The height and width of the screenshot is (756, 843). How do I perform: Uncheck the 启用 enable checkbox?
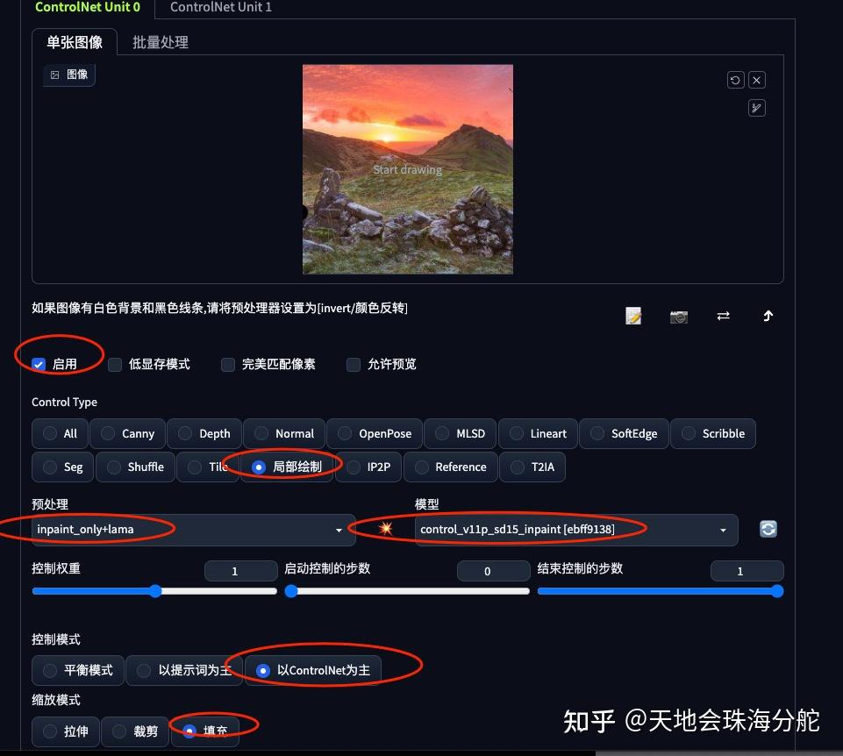pos(37,364)
